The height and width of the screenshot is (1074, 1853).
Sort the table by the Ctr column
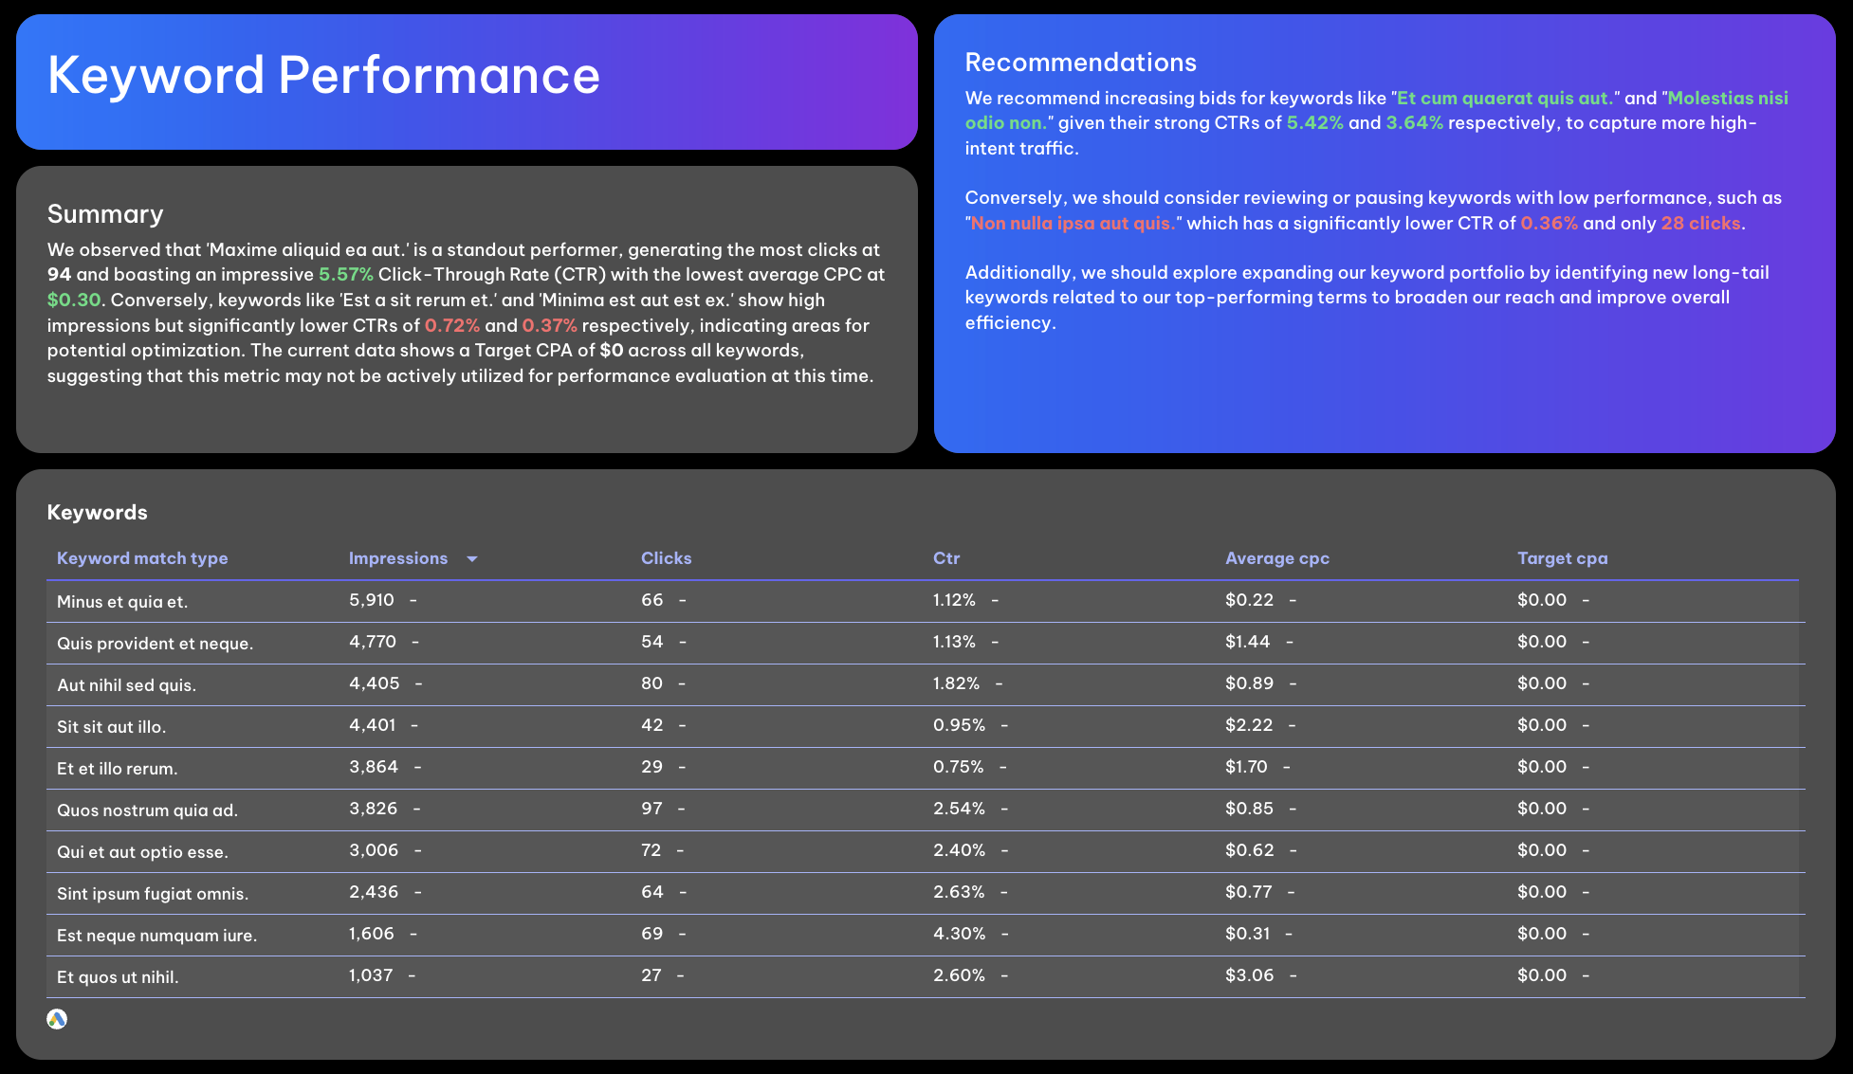point(946,558)
